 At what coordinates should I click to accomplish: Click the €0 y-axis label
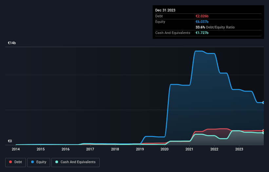click(x=10, y=141)
